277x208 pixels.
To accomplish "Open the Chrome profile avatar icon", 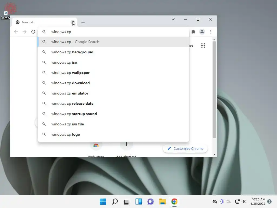I will click(x=202, y=32).
